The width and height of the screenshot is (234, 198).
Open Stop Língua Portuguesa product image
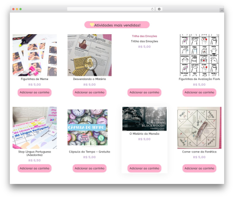pos(35,128)
